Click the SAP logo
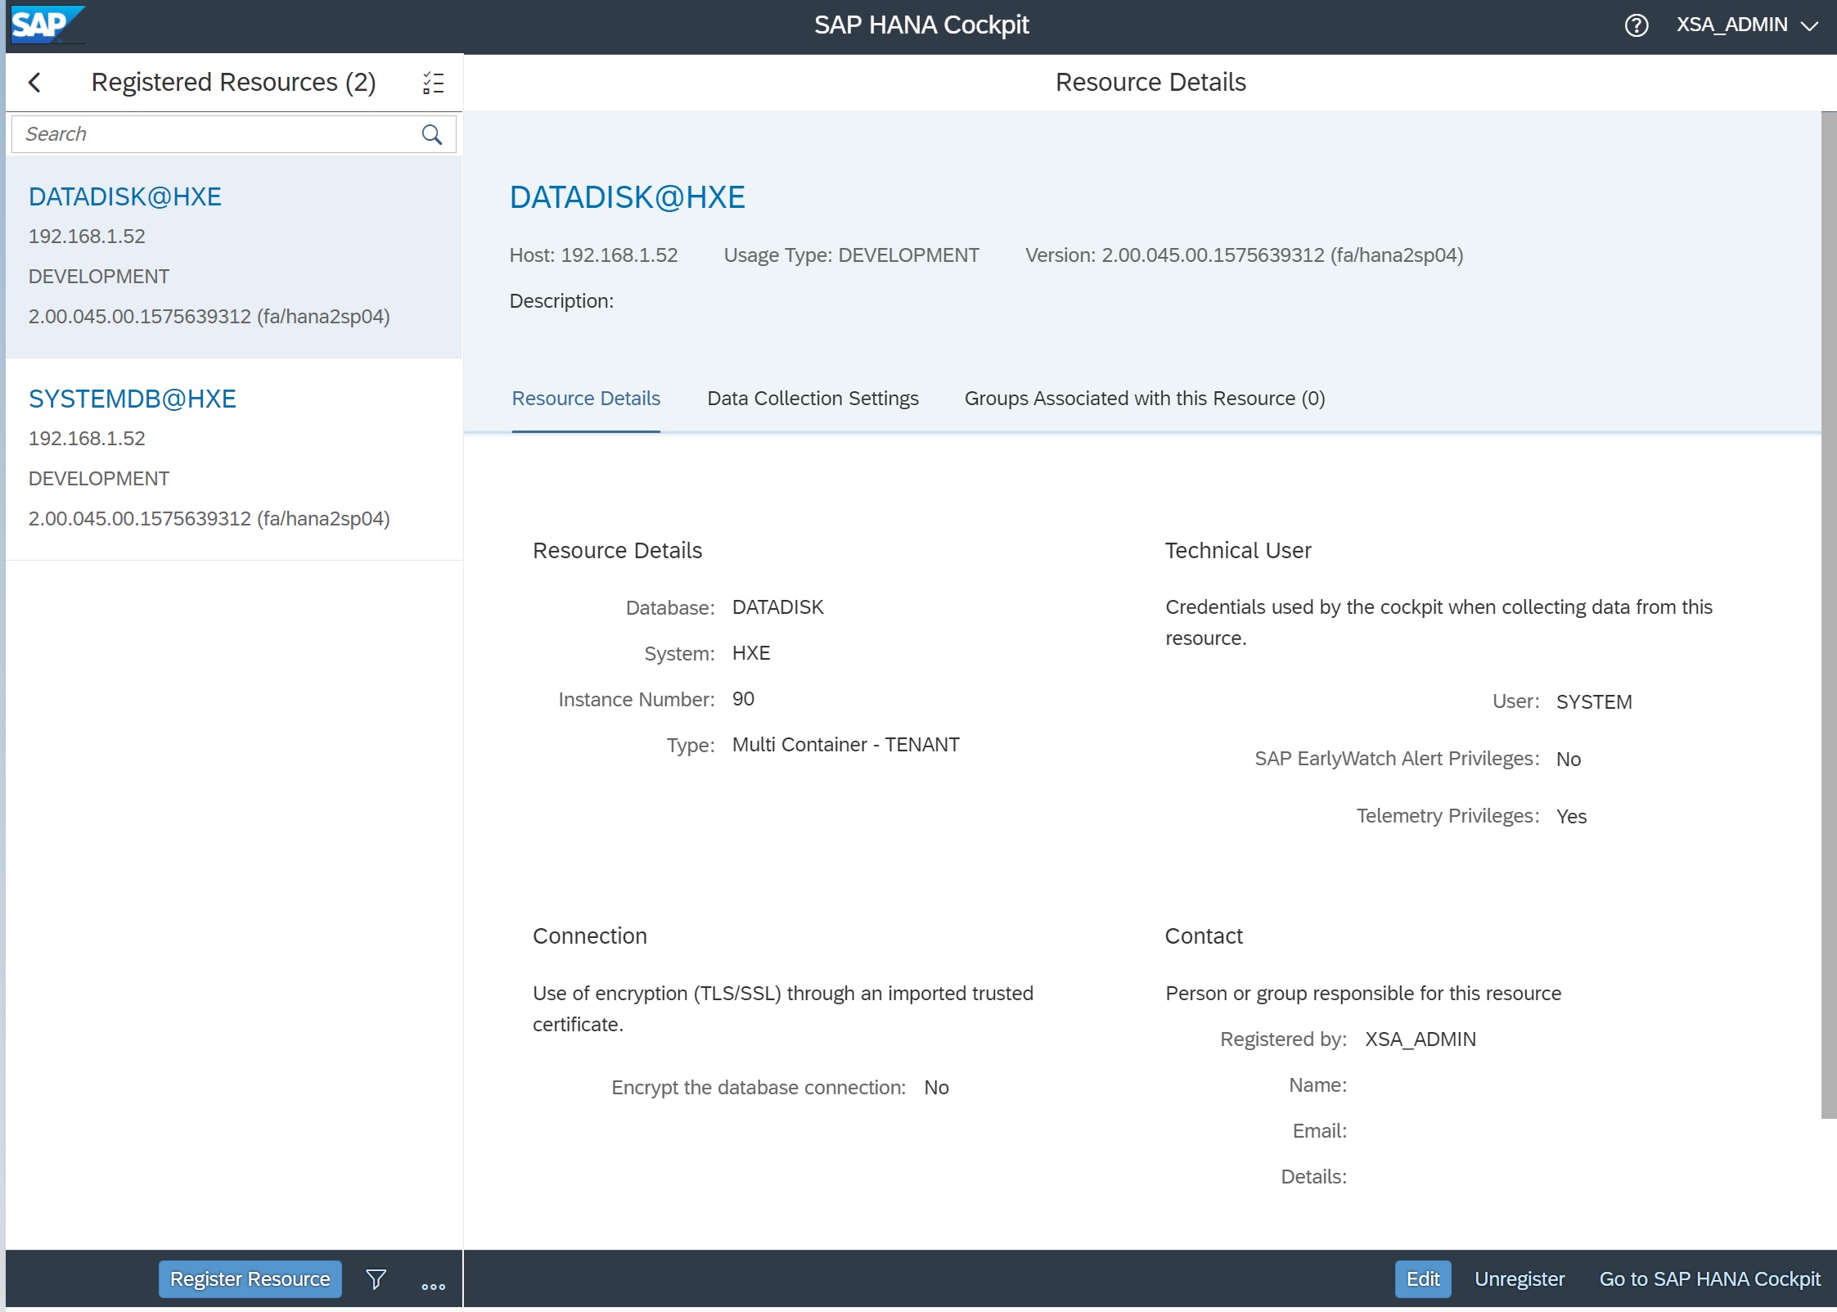Viewport: 1837px width, 1312px height. pos(47,25)
